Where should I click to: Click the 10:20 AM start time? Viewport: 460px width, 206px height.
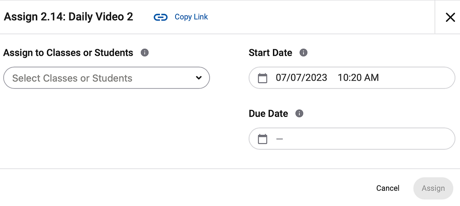[x=358, y=78]
